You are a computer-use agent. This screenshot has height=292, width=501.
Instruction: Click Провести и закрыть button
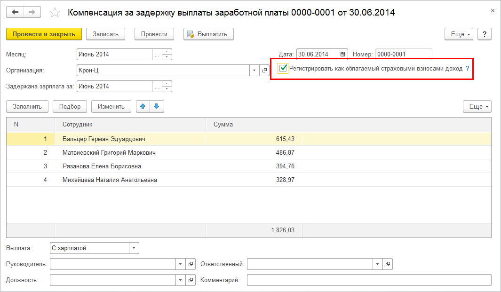pyautogui.click(x=44, y=34)
